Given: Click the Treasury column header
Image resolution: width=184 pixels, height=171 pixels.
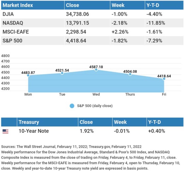Looking at the screenshot, I should point(29,122).
